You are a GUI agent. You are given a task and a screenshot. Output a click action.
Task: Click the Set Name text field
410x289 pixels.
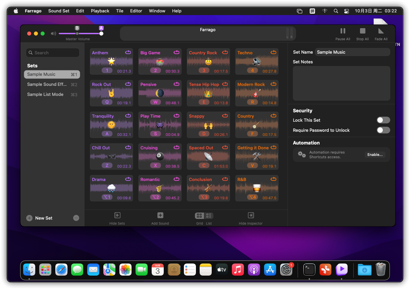(352, 52)
